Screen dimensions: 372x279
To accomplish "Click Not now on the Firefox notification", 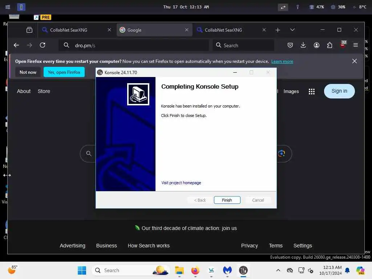I will pyautogui.click(x=28, y=72).
